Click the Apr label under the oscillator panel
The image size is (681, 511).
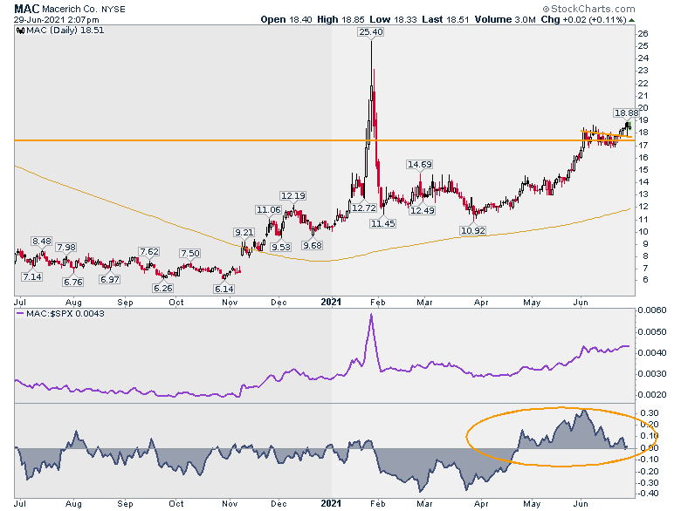click(481, 504)
